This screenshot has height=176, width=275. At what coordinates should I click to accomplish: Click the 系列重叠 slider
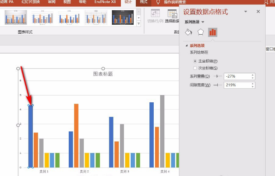(x=218, y=76)
